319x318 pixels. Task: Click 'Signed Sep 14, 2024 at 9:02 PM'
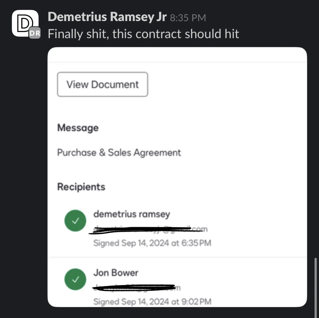[152, 302]
